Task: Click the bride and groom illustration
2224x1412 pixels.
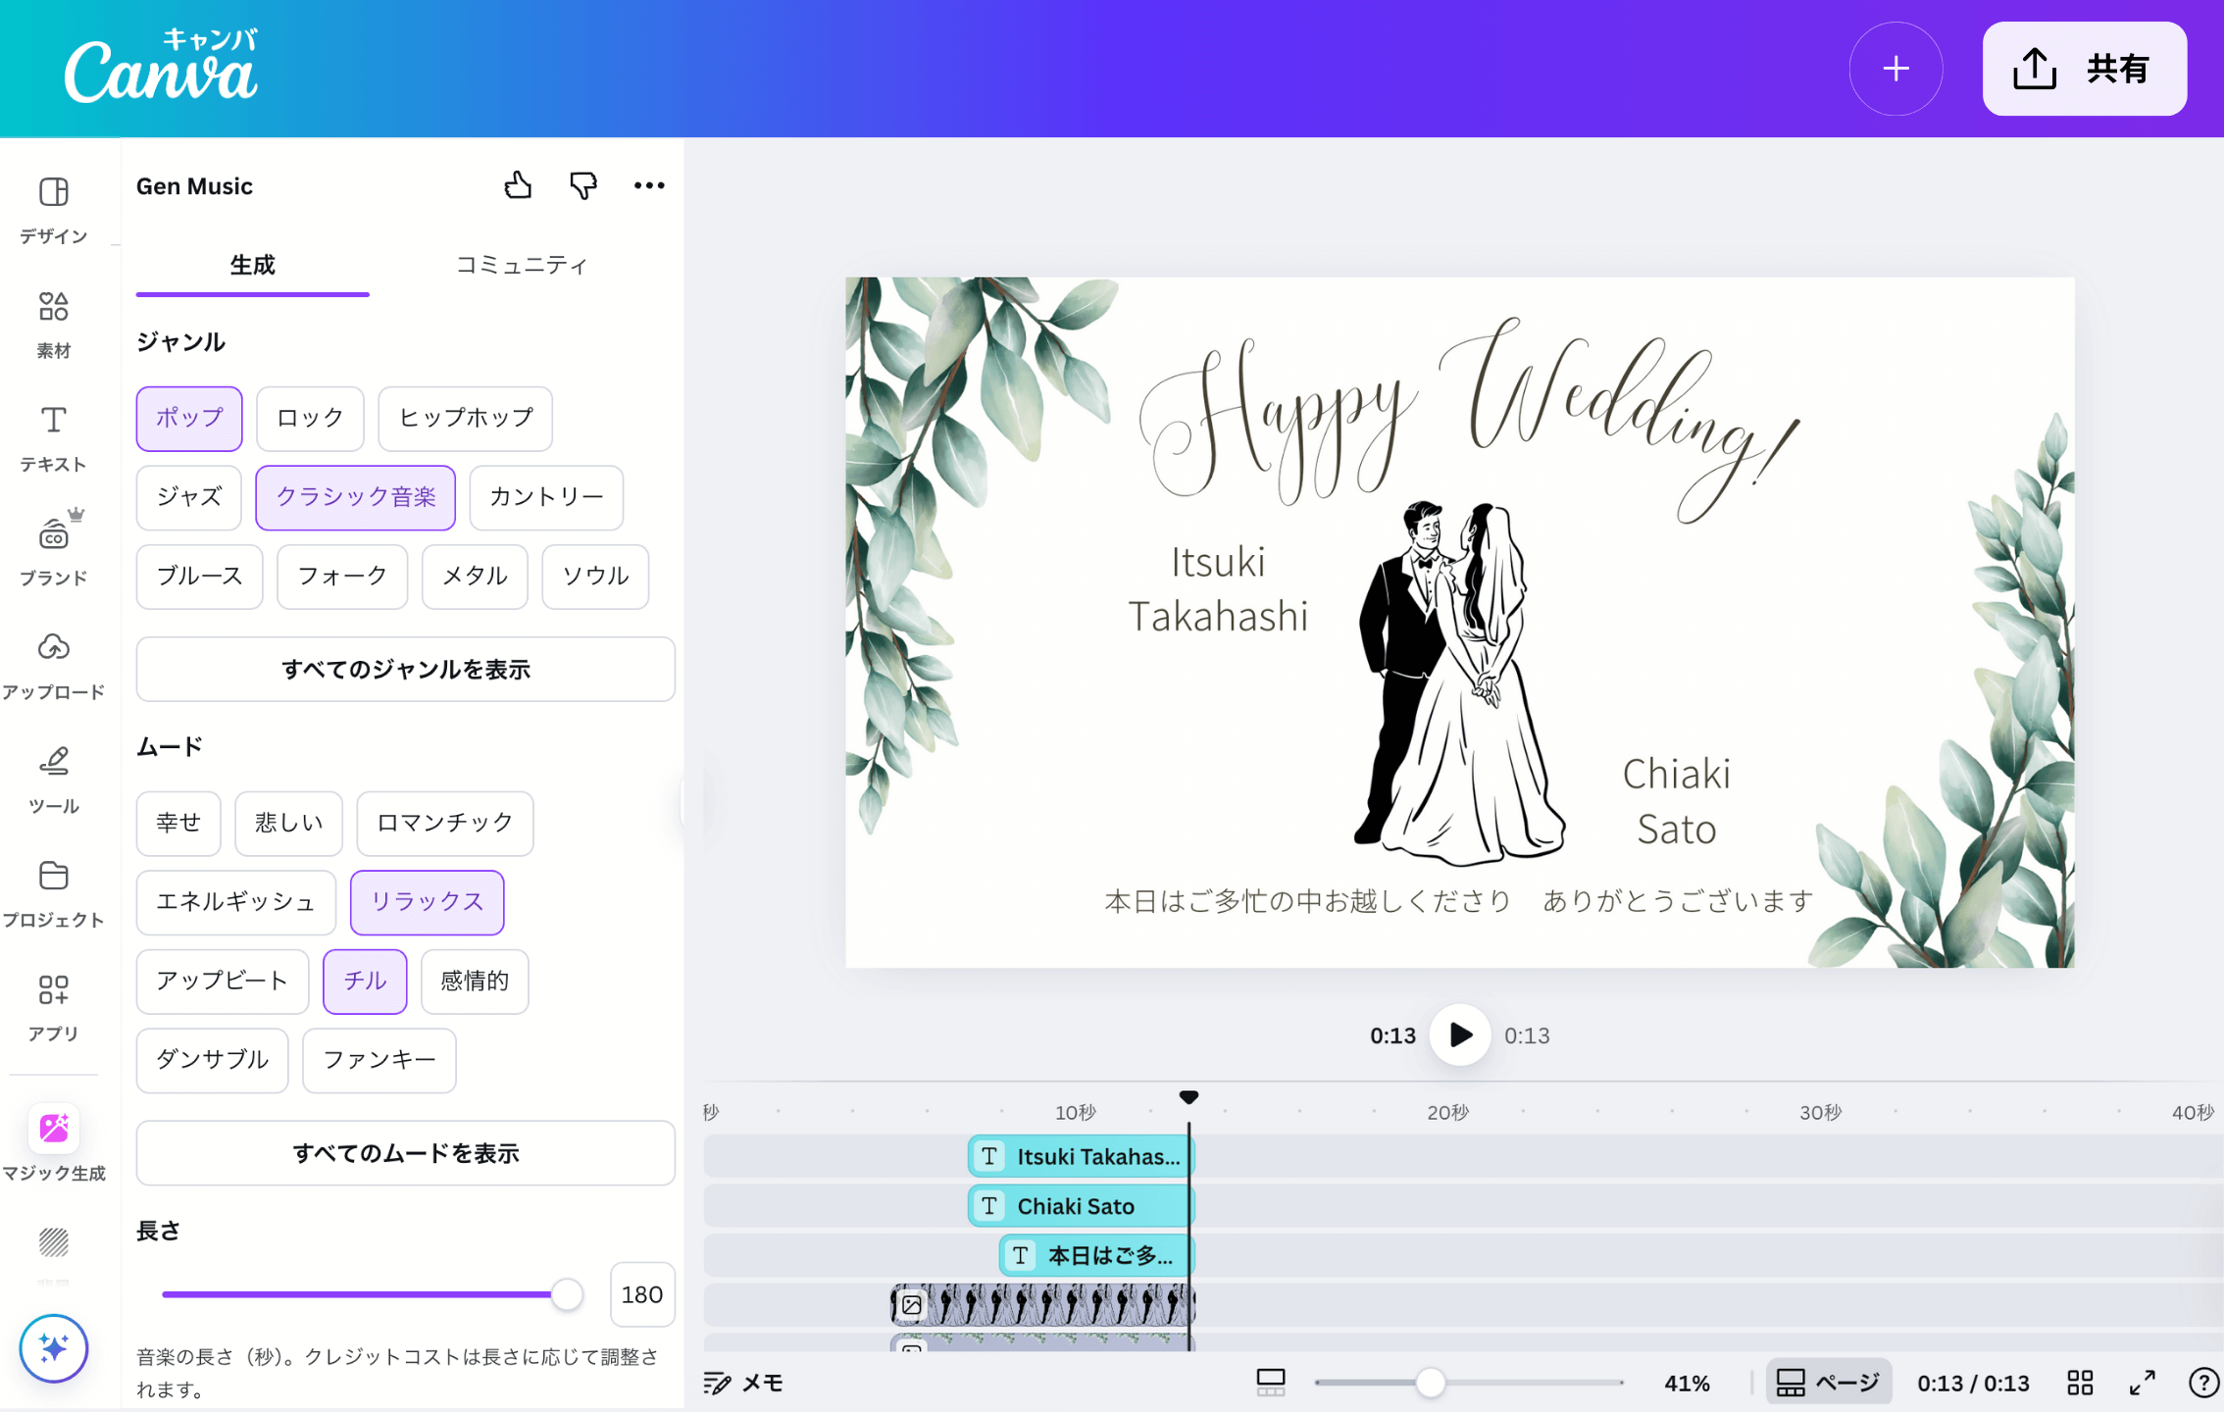Action: click(x=1459, y=683)
